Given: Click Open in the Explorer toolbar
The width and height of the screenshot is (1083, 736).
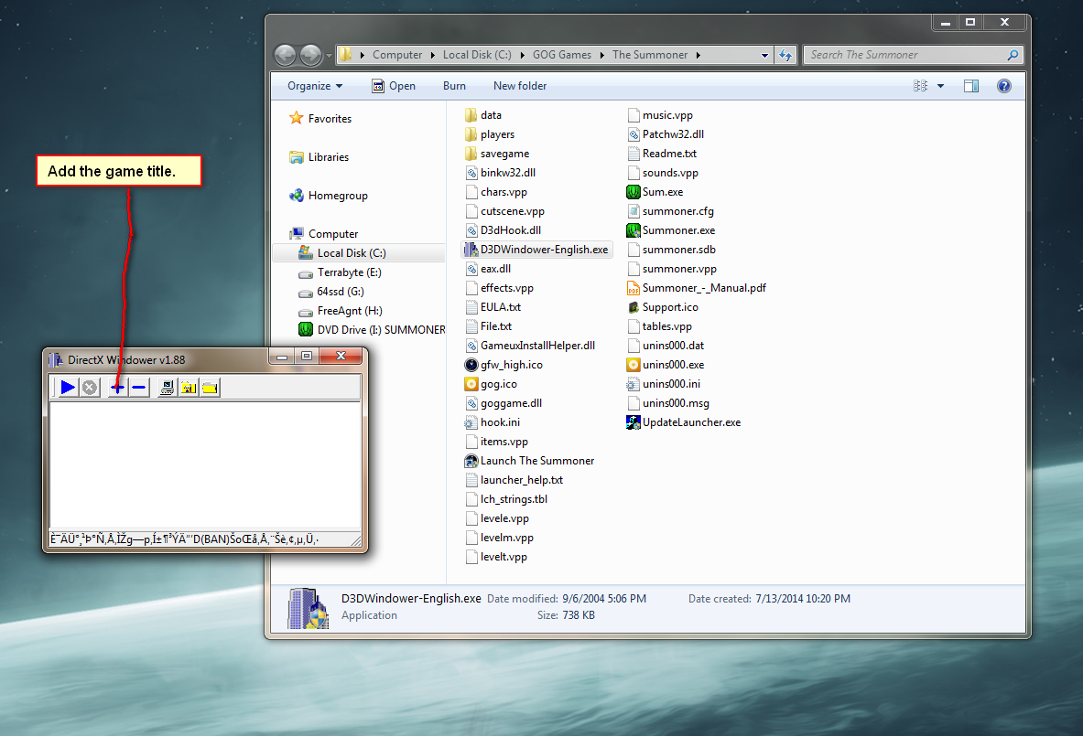Looking at the screenshot, I should pos(394,86).
